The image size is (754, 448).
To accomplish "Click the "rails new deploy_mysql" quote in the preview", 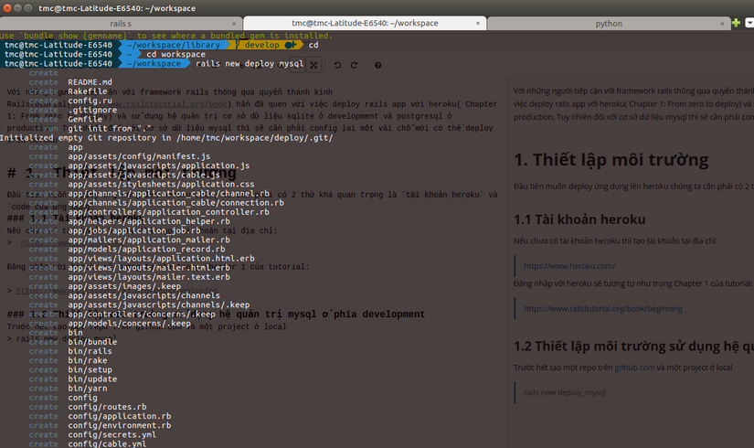I will (x=565, y=392).
